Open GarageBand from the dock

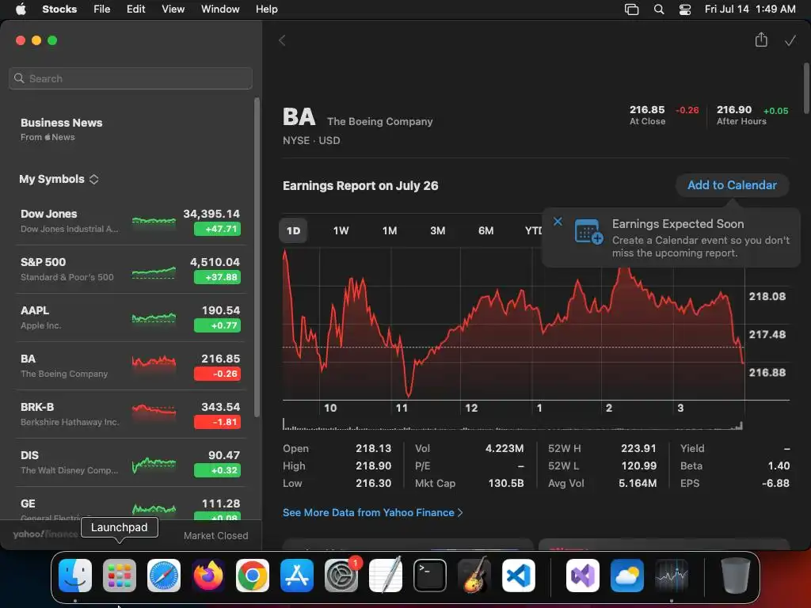coord(474,576)
